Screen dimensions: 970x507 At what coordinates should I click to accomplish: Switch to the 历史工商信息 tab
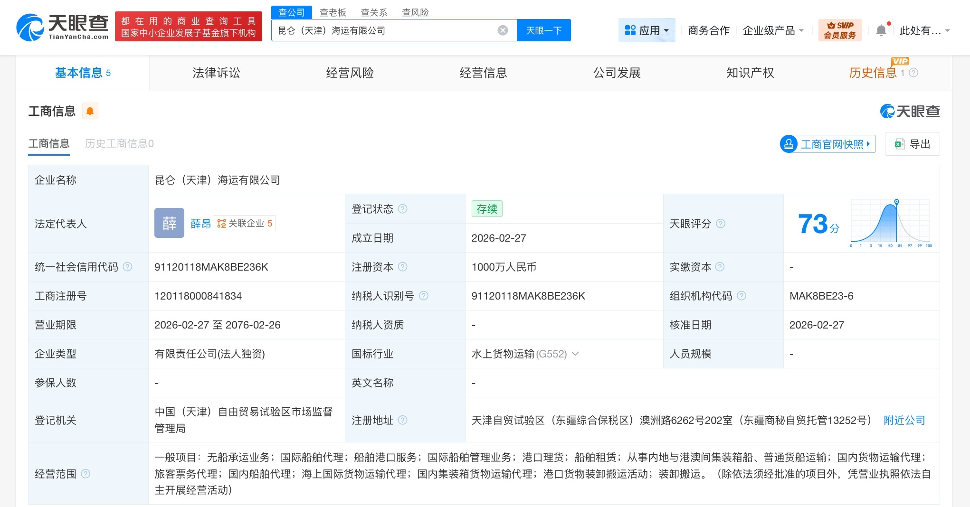click(x=118, y=143)
